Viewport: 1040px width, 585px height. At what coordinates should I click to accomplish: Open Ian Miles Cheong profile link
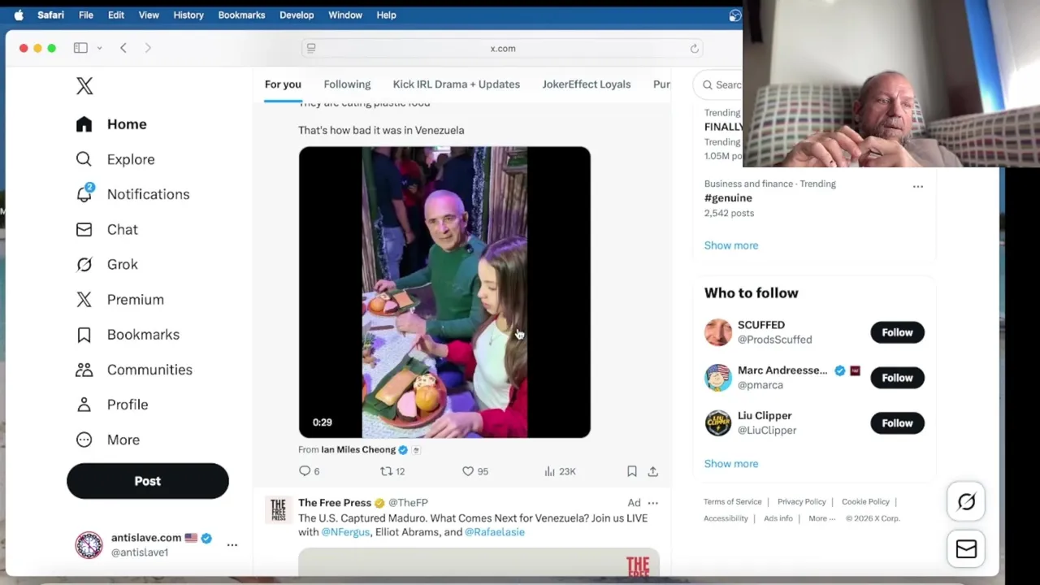point(358,449)
